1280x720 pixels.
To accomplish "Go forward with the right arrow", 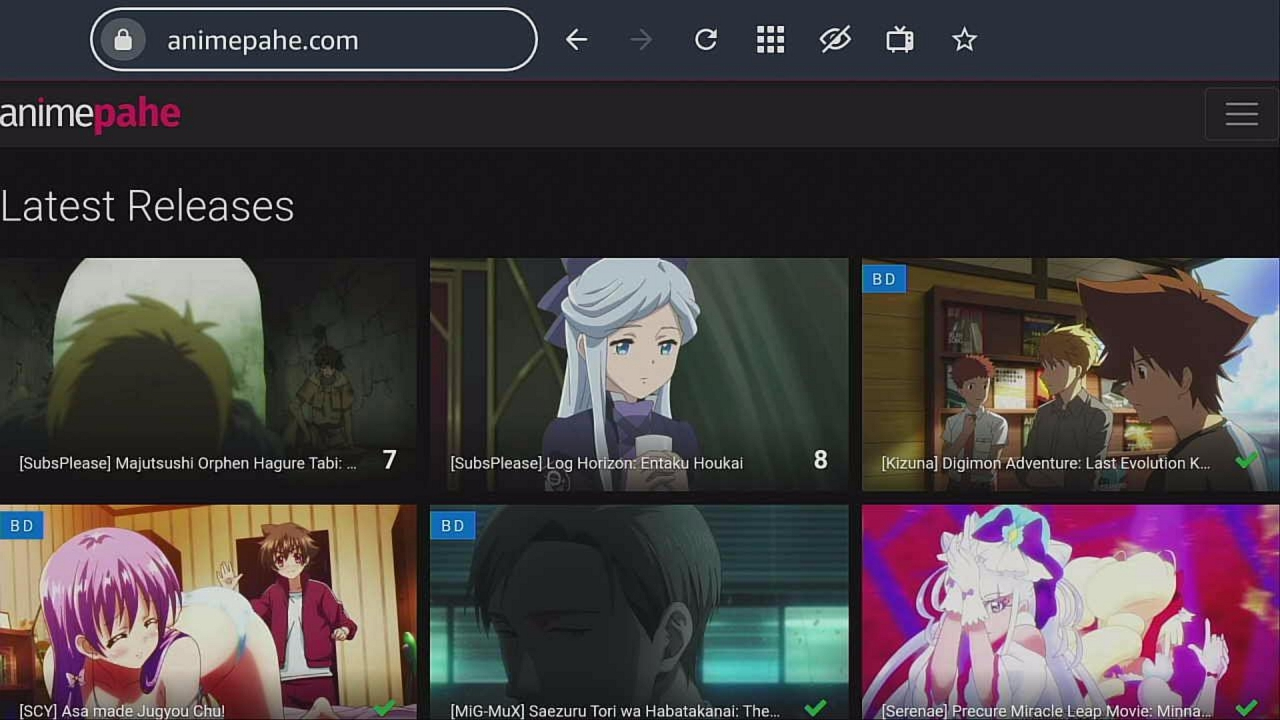I will (x=641, y=40).
